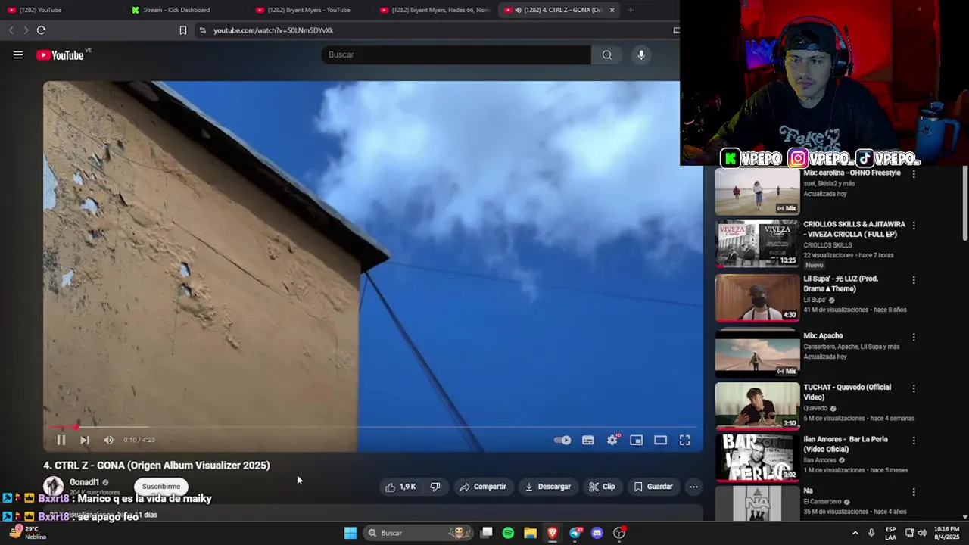Toggle subtitles in the video player
This screenshot has width=969, height=545.
[x=587, y=440]
